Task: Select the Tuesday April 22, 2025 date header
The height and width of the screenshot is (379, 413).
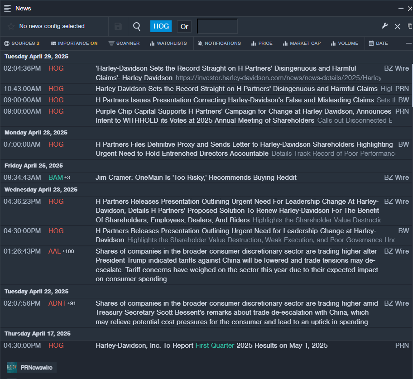Action: pos(36,292)
